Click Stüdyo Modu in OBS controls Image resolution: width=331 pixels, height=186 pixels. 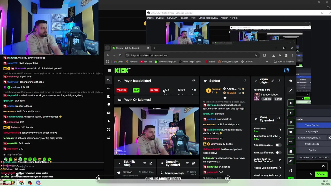click(x=312, y=144)
